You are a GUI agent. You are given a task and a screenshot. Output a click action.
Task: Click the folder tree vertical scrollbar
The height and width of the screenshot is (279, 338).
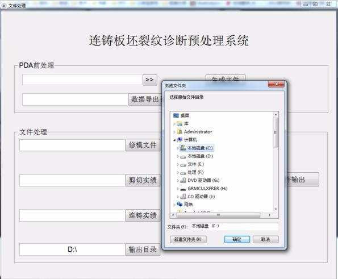pyautogui.click(x=276, y=162)
